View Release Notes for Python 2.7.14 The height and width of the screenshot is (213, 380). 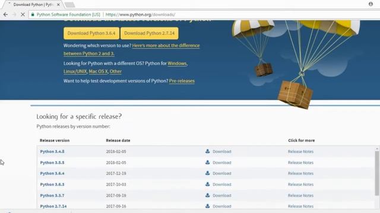pos(300,206)
